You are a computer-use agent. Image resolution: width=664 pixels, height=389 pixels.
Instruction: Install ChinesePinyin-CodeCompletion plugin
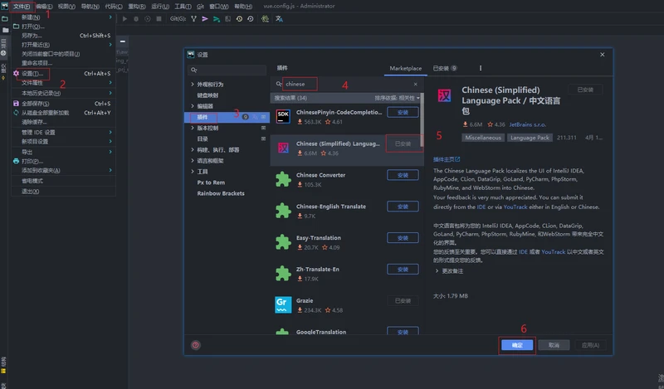403,112
